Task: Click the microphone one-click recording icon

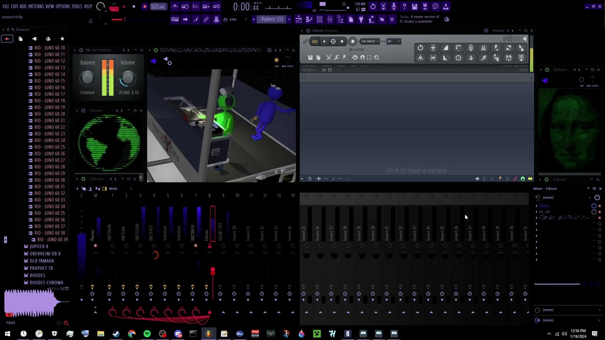Action: point(394,7)
